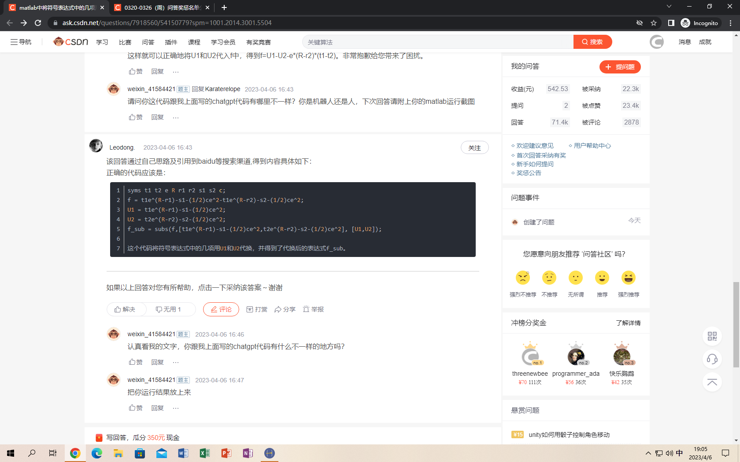Select the 强烈推荐 laughing face rating
Screen dimensions: 740x462
click(x=629, y=278)
